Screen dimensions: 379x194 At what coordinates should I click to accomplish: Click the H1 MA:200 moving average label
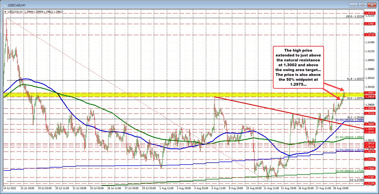(x=350, y=137)
